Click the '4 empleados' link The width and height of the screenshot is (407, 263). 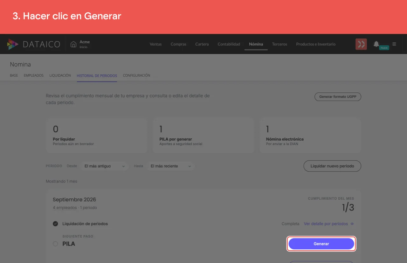pyautogui.click(x=65, y=208)
